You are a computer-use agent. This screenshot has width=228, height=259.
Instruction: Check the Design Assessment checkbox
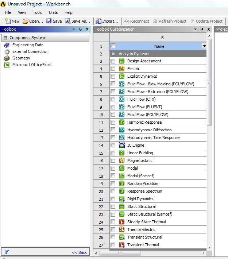113,61
